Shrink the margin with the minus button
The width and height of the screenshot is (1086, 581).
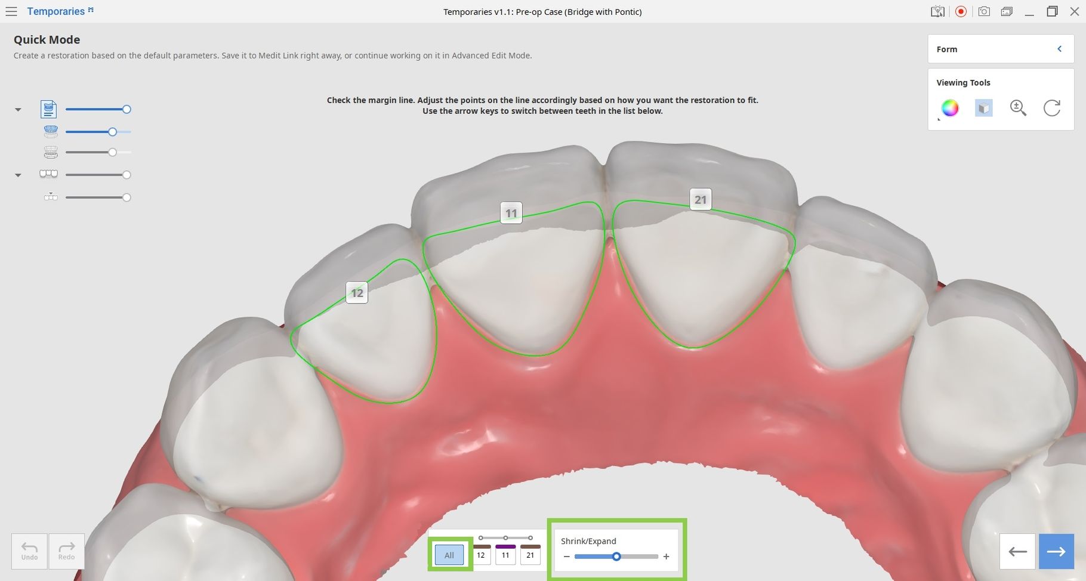[567, 557]
